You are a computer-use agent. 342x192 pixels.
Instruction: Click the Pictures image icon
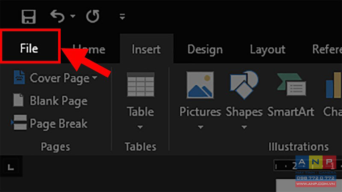coord(200,85)
